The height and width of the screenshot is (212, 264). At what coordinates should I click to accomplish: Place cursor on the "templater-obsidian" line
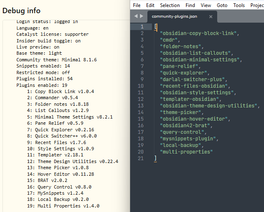[186, 99]
